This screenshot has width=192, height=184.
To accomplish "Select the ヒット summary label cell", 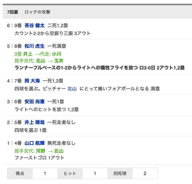I will coord(70,173).
